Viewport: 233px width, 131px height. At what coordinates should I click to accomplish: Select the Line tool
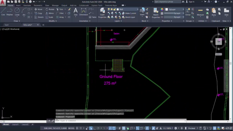point(3,12)
